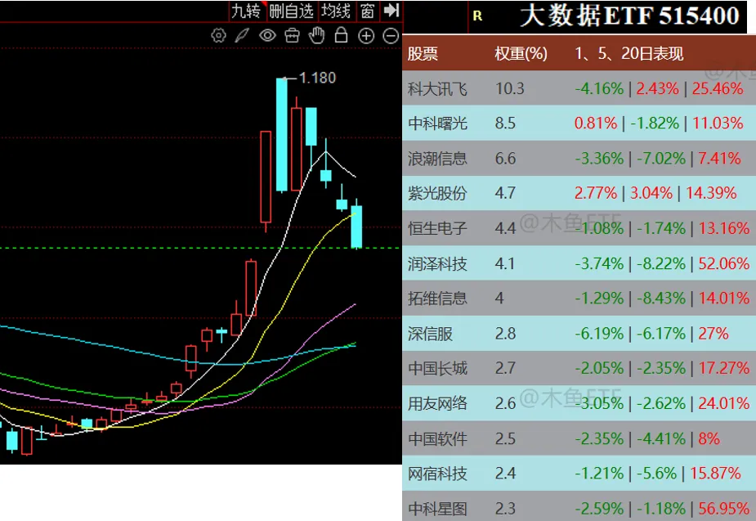This screenshot has width=756, height=521.
Task: Click the 股票 column header
Action: click(423, 53)
